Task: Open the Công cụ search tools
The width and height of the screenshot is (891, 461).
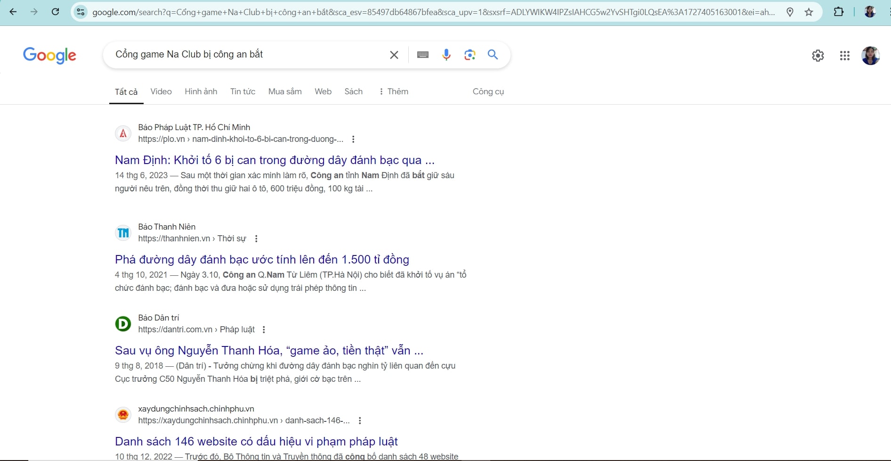Action: point(488,91)
